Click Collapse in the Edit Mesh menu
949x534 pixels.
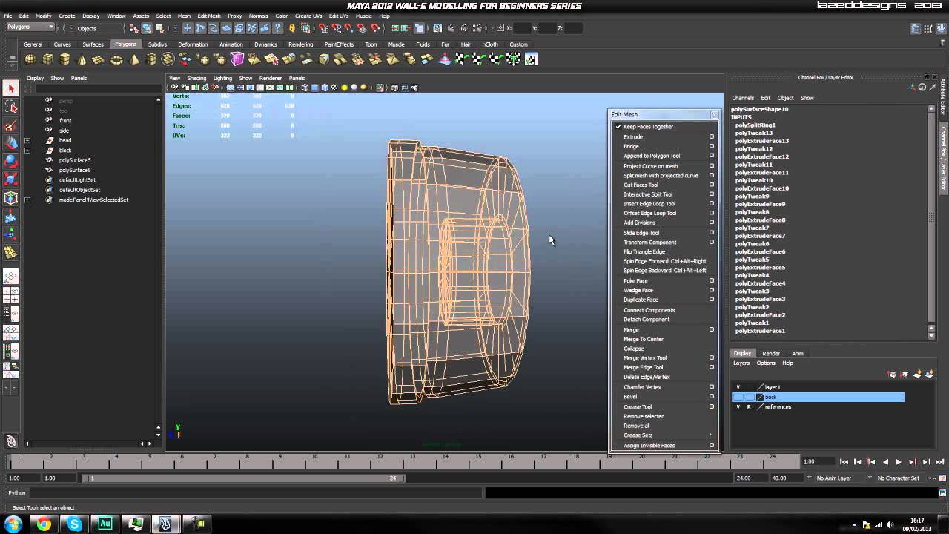[x=634, y=349]
